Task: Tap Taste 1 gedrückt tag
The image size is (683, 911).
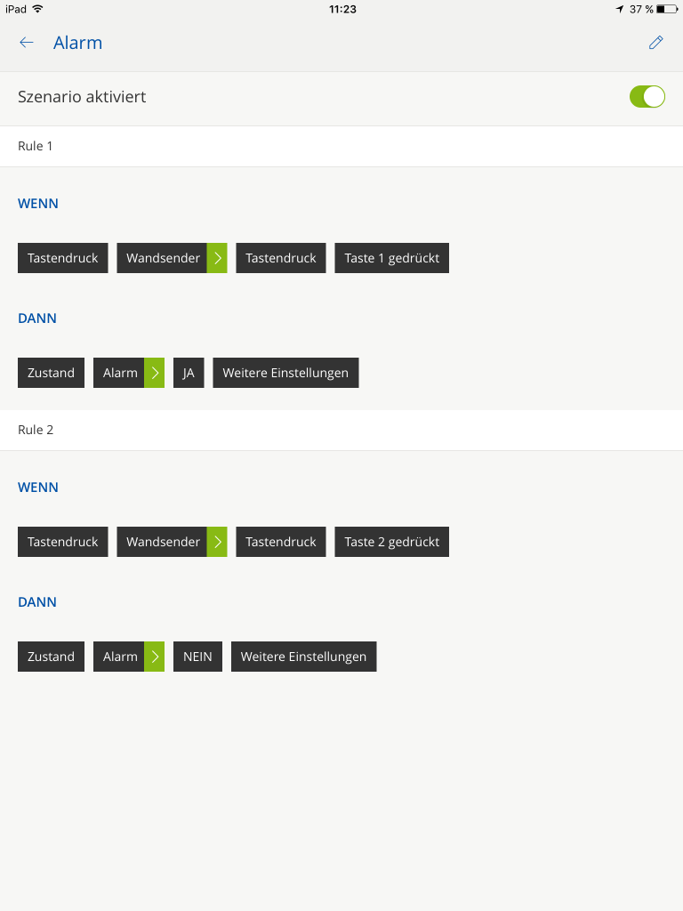Action: [x=391, y=258]
